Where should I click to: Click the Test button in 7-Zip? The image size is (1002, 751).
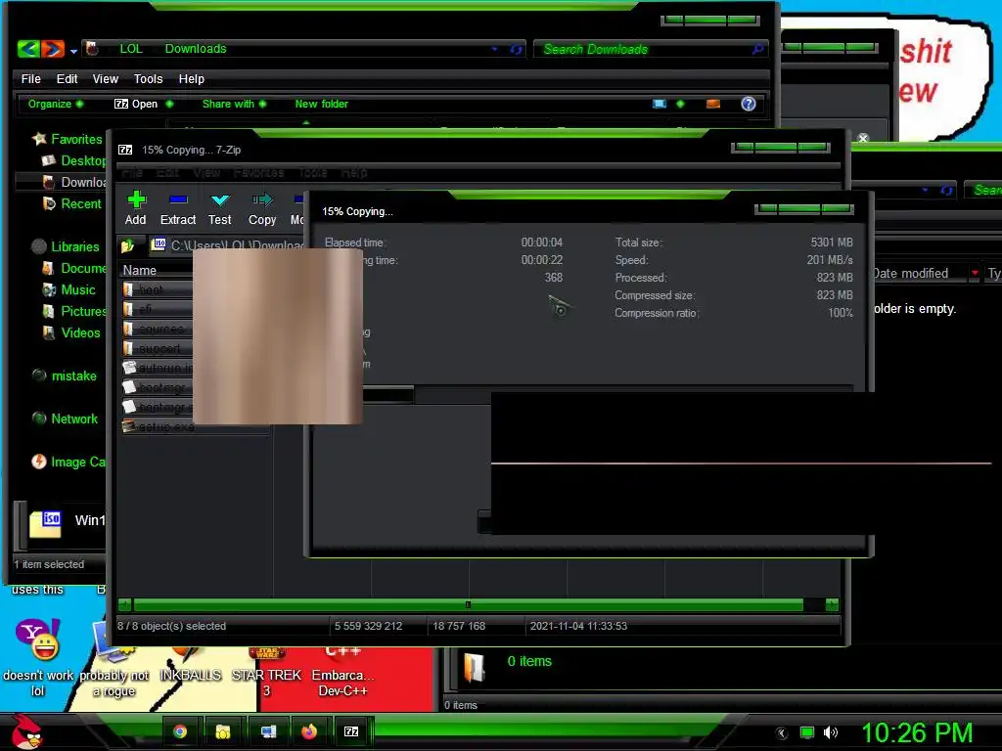click(220, 209)
